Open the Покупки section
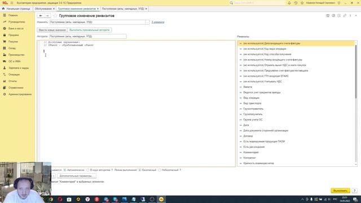 pyautogui.click(x=13, y=42)
